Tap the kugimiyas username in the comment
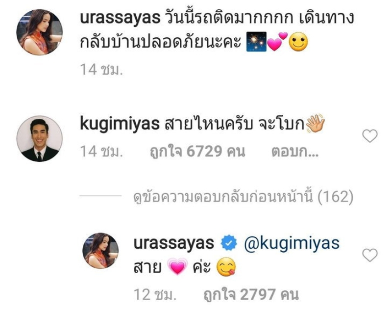This screenshot has height=312, width=392. pos(120,124)
